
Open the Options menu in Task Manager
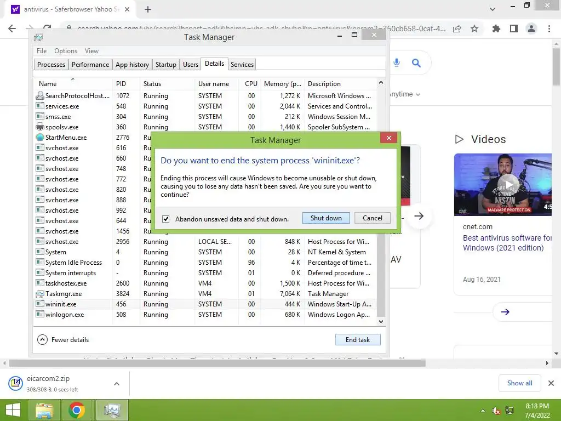(66, 51)
